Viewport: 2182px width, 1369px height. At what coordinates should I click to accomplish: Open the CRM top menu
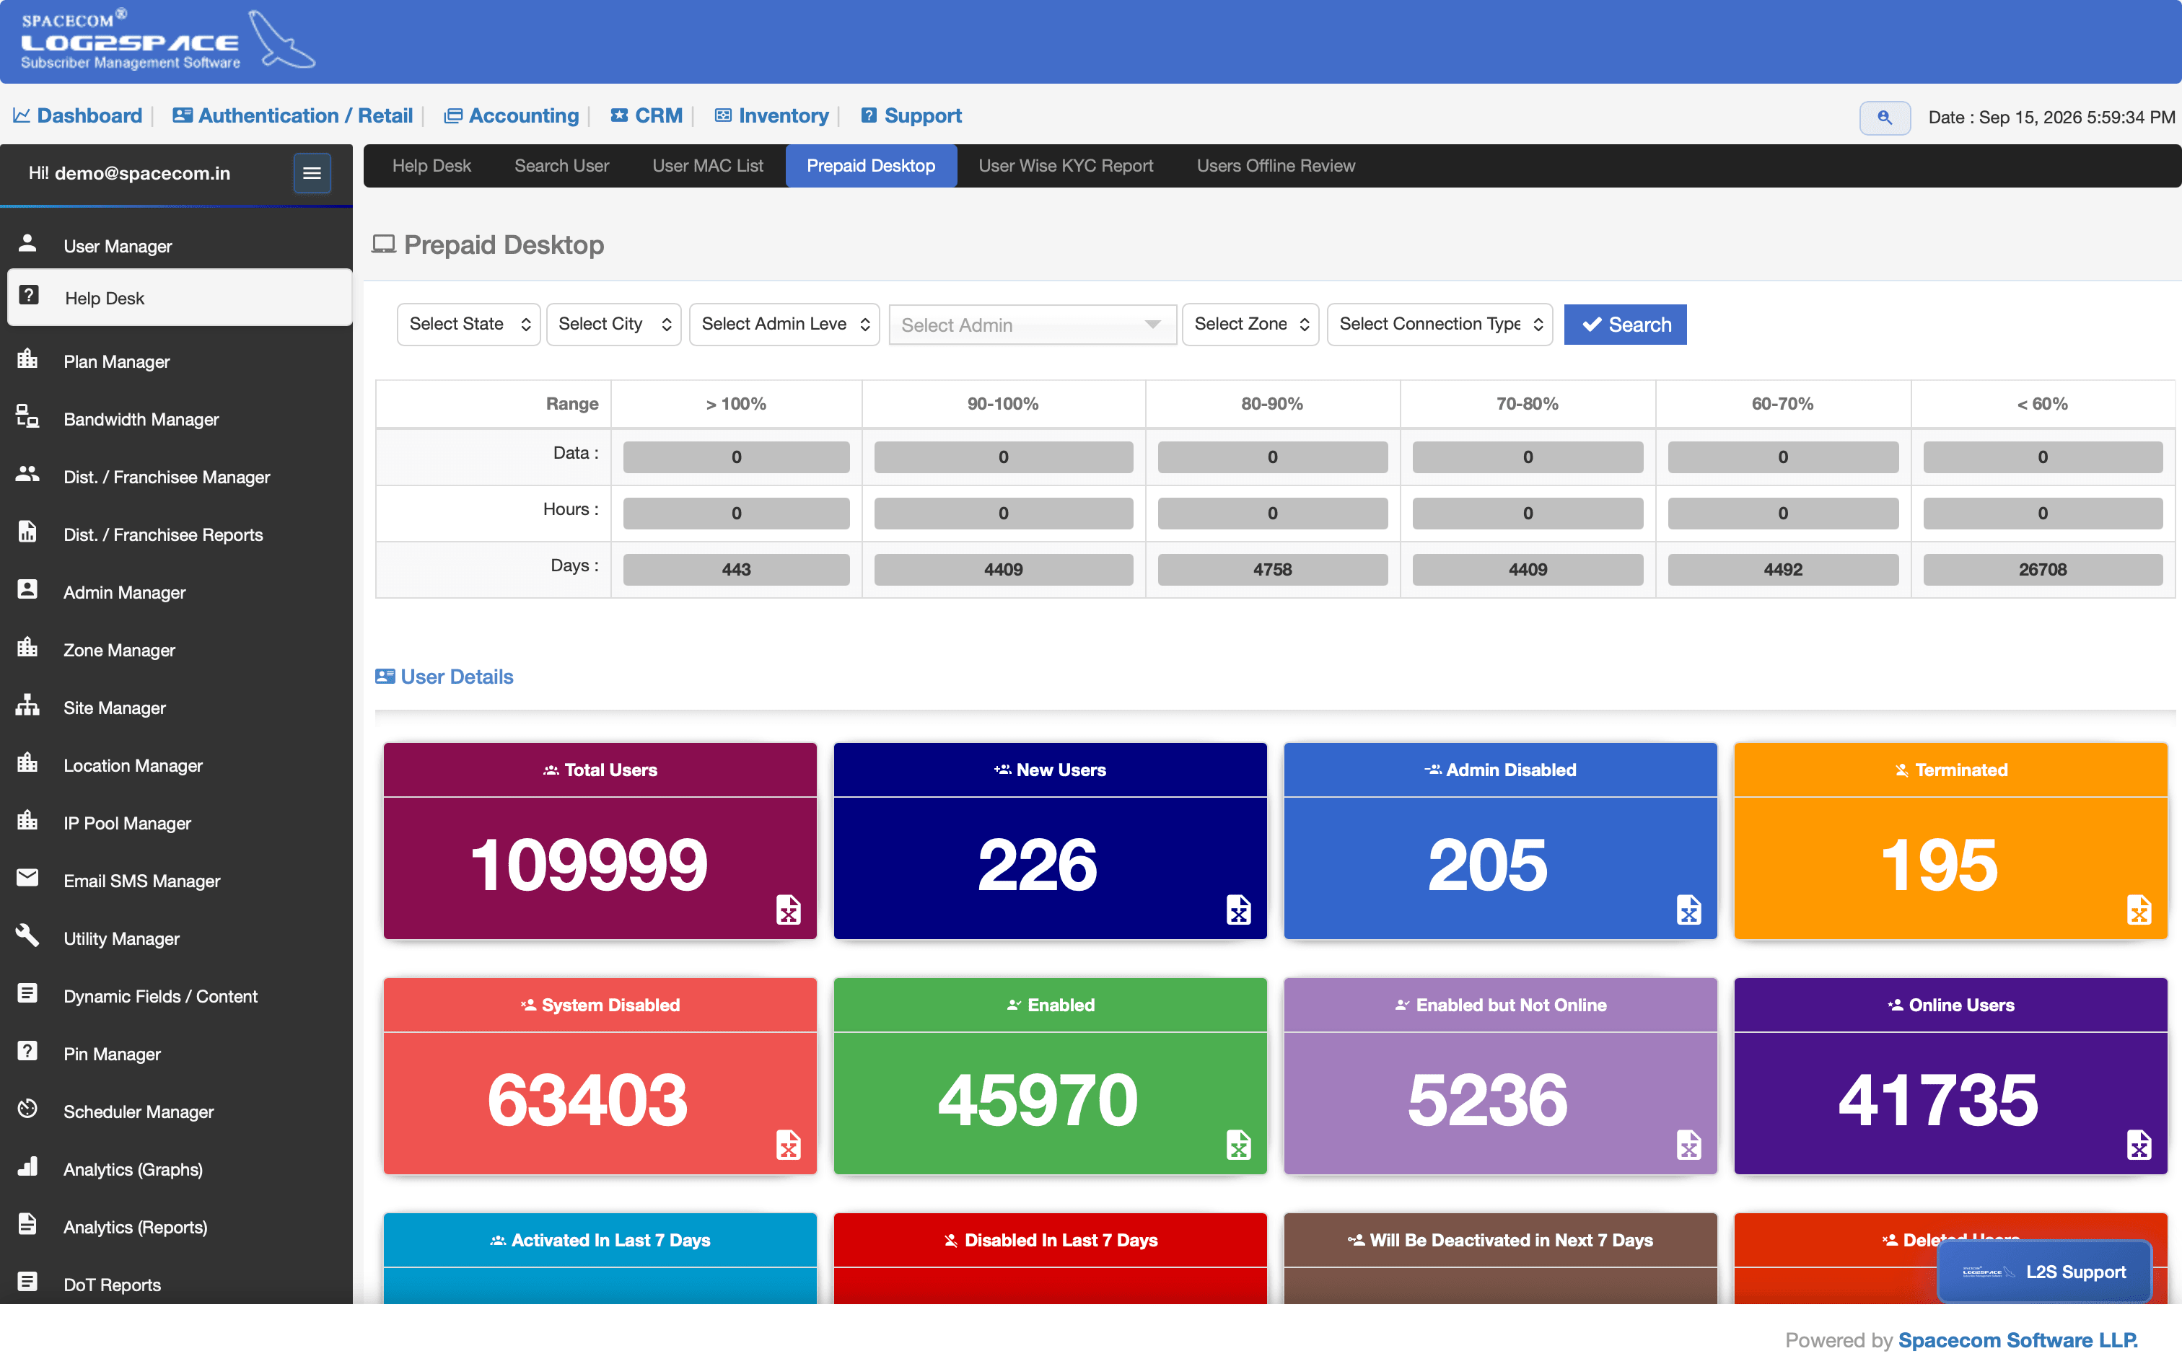click(646, 116)
